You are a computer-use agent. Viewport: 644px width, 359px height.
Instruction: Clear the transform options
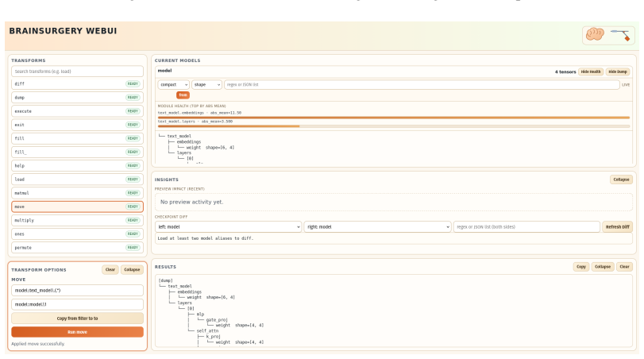coord(110,269)
